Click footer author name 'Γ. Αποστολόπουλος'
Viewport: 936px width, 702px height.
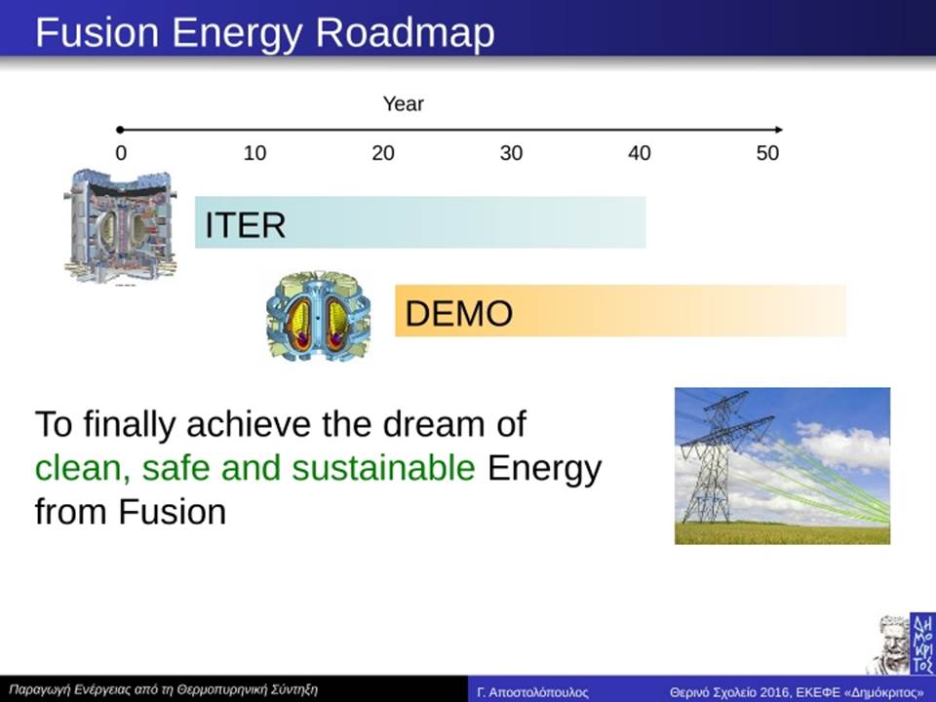click(x=532, y=692)
